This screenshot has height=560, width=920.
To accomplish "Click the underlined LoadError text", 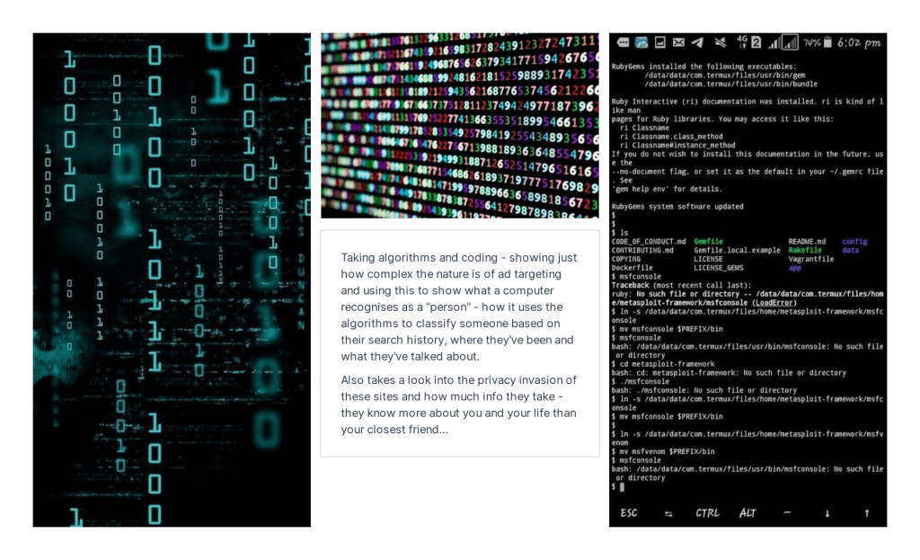I will tap(774, 303).
